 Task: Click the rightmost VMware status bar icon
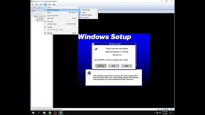click(171, 110)
